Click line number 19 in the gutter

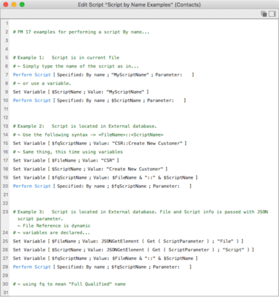coord(6,177)
